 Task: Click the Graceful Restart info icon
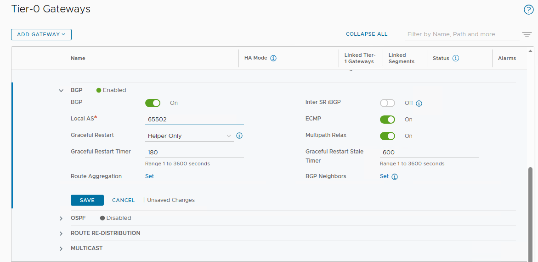[239, 136]
